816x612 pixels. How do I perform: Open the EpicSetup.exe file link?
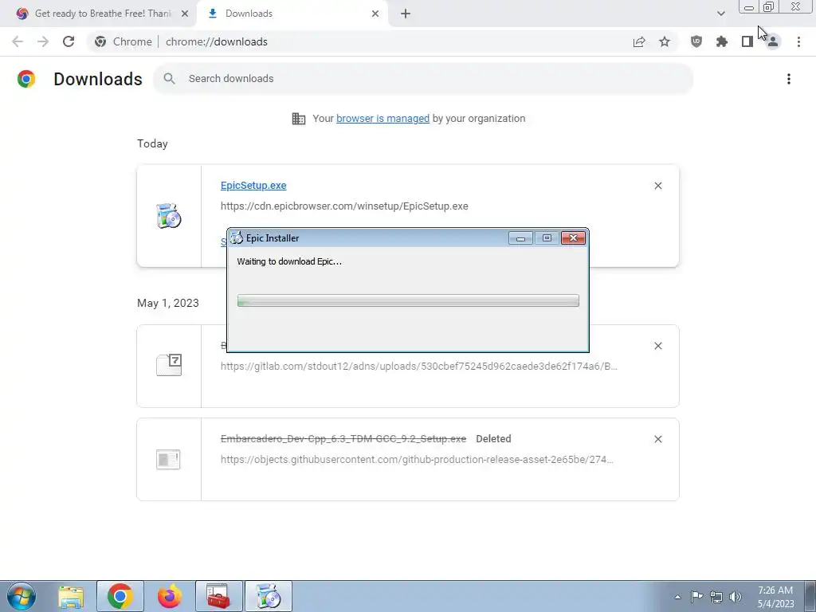tap(253, 185)
